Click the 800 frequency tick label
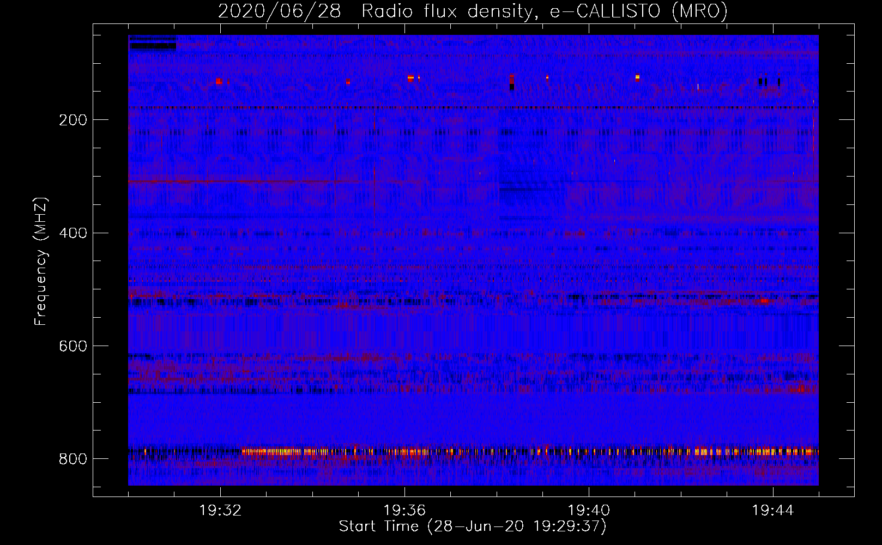Screen dimensions: 882x545 [x=73, y=459]
